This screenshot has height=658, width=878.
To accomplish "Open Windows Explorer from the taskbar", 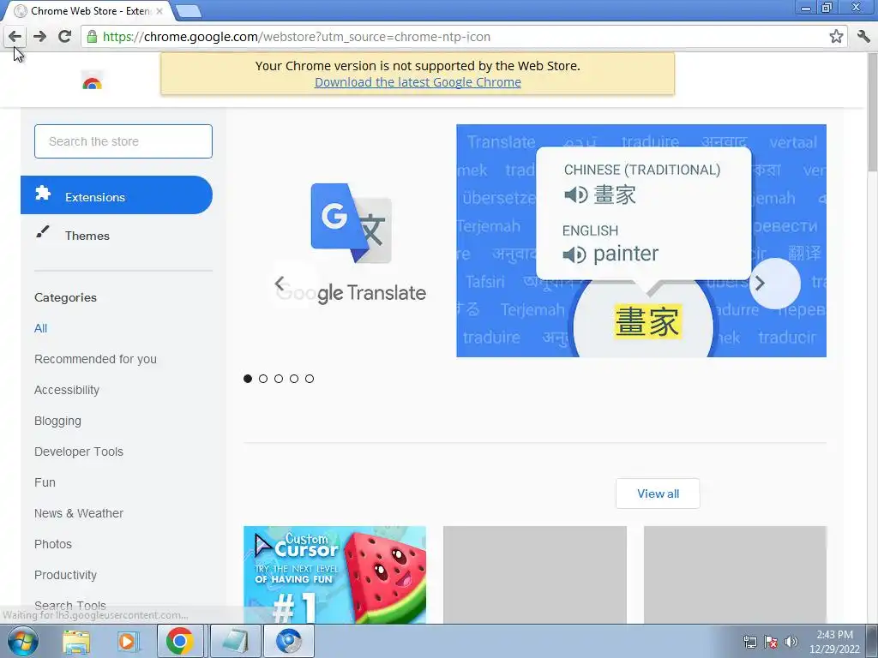I will (75, 642).
